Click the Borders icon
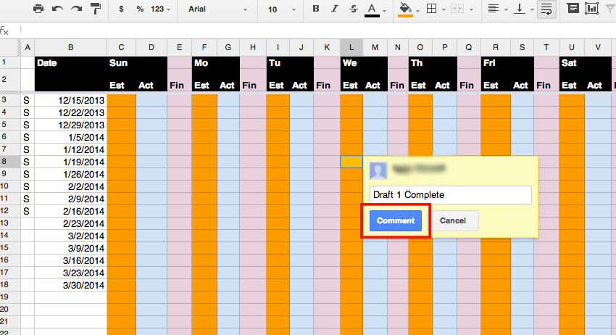616x335 pixels. (432, 9)
